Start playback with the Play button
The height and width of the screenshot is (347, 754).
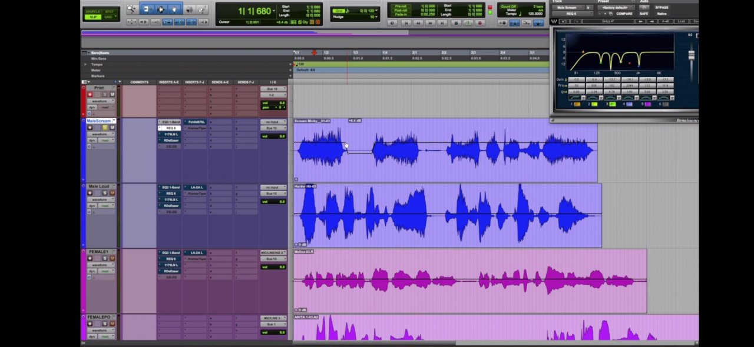(x=468, y=23)
